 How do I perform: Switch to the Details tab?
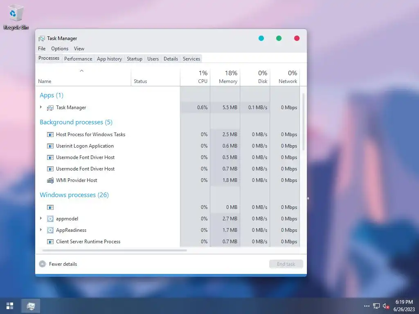click(171, 59)
